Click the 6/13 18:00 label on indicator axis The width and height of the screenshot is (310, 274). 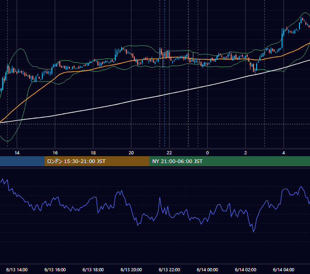(x=93, y=269)
